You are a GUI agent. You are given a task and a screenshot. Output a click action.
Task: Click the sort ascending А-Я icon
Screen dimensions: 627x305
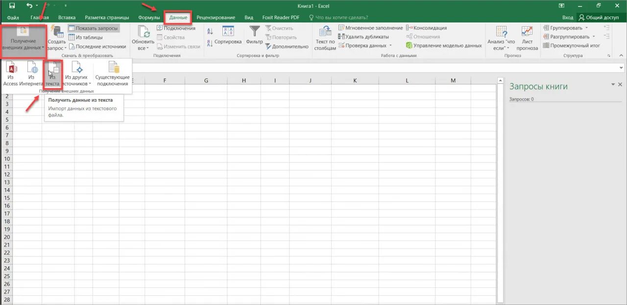tap(210, 30)
